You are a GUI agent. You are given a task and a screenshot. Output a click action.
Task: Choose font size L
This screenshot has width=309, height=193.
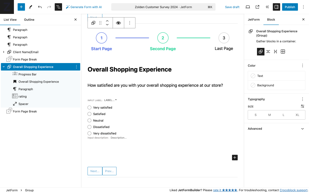[x=284, y=115]
